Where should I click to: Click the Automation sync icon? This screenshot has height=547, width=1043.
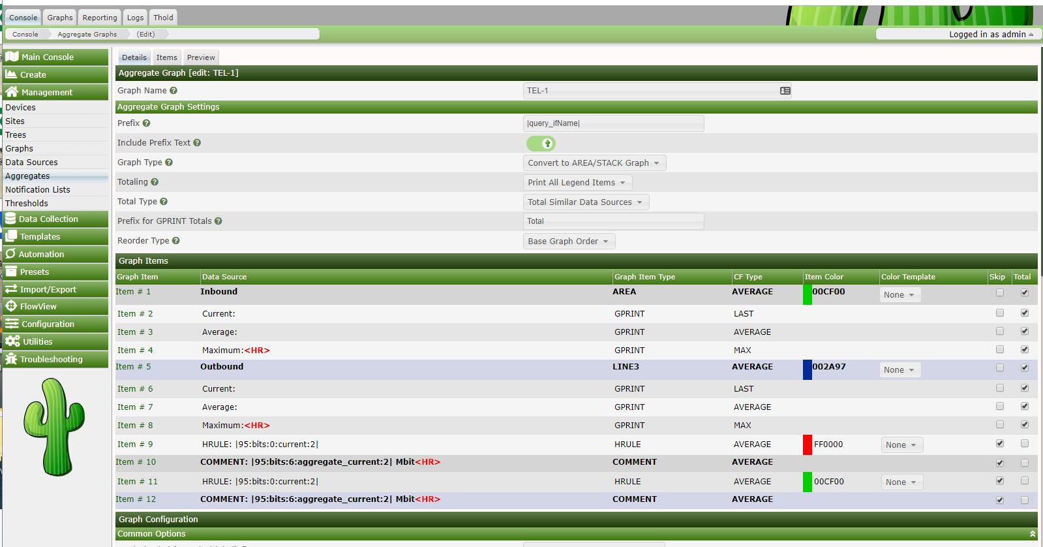click(x=10, y=254)
